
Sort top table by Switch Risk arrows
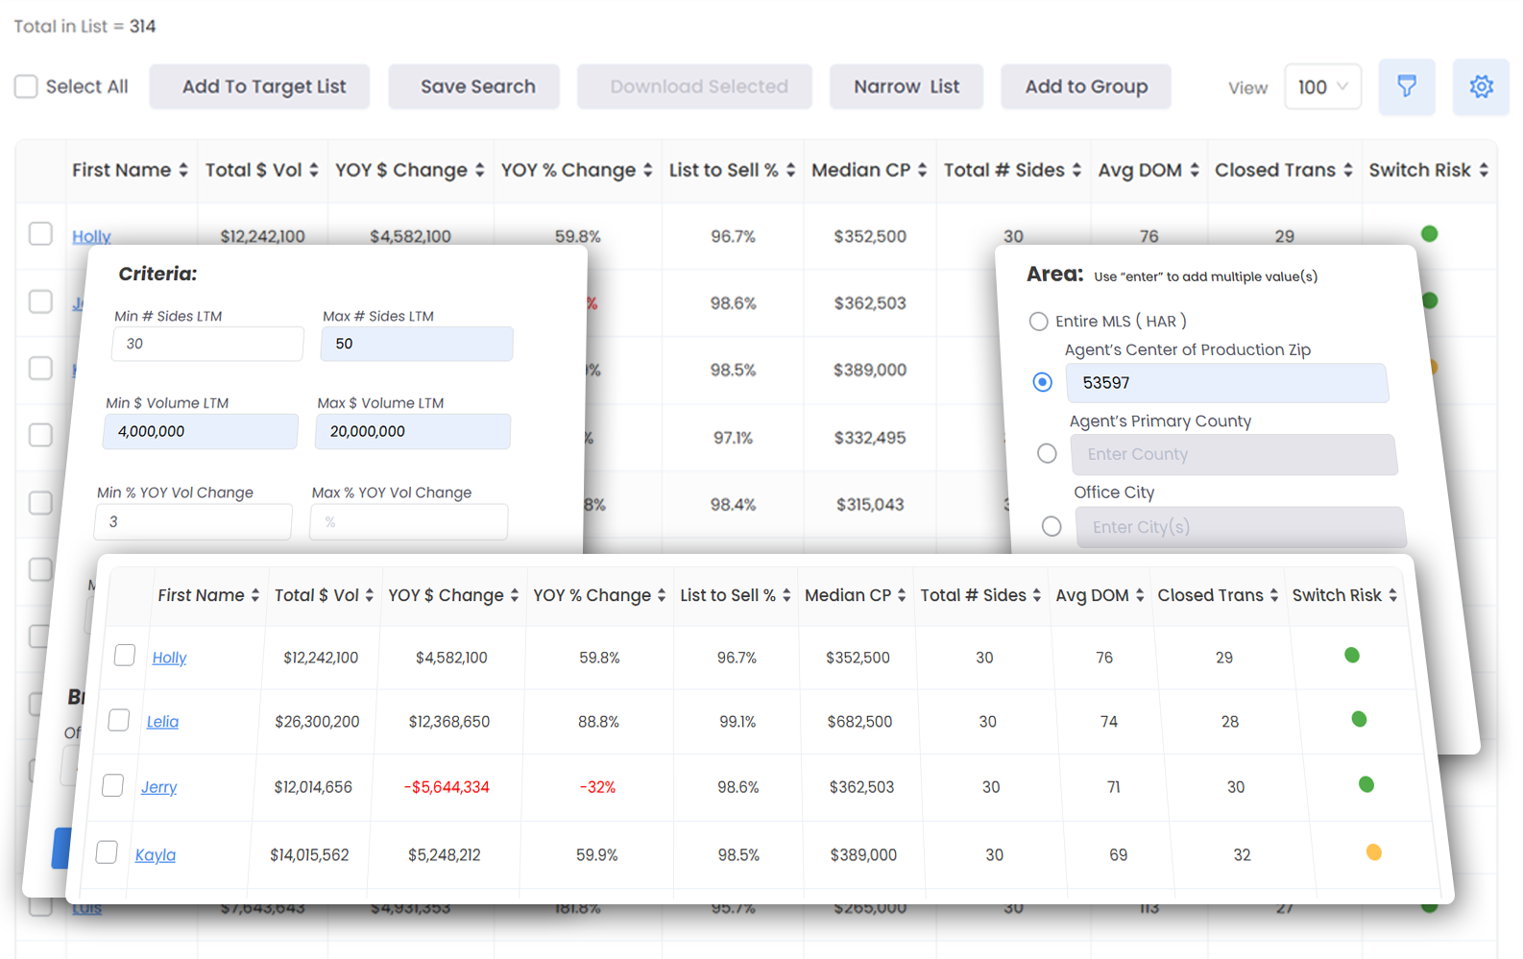pos(1483,171)
